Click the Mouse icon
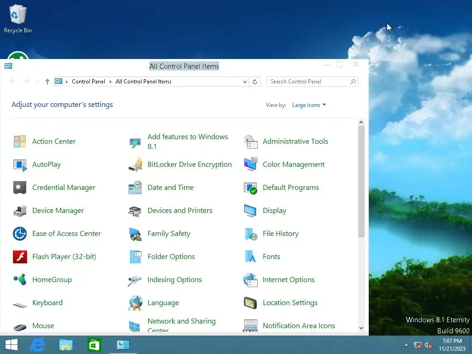Screen dimensions: 472x354 pos(20,327)
